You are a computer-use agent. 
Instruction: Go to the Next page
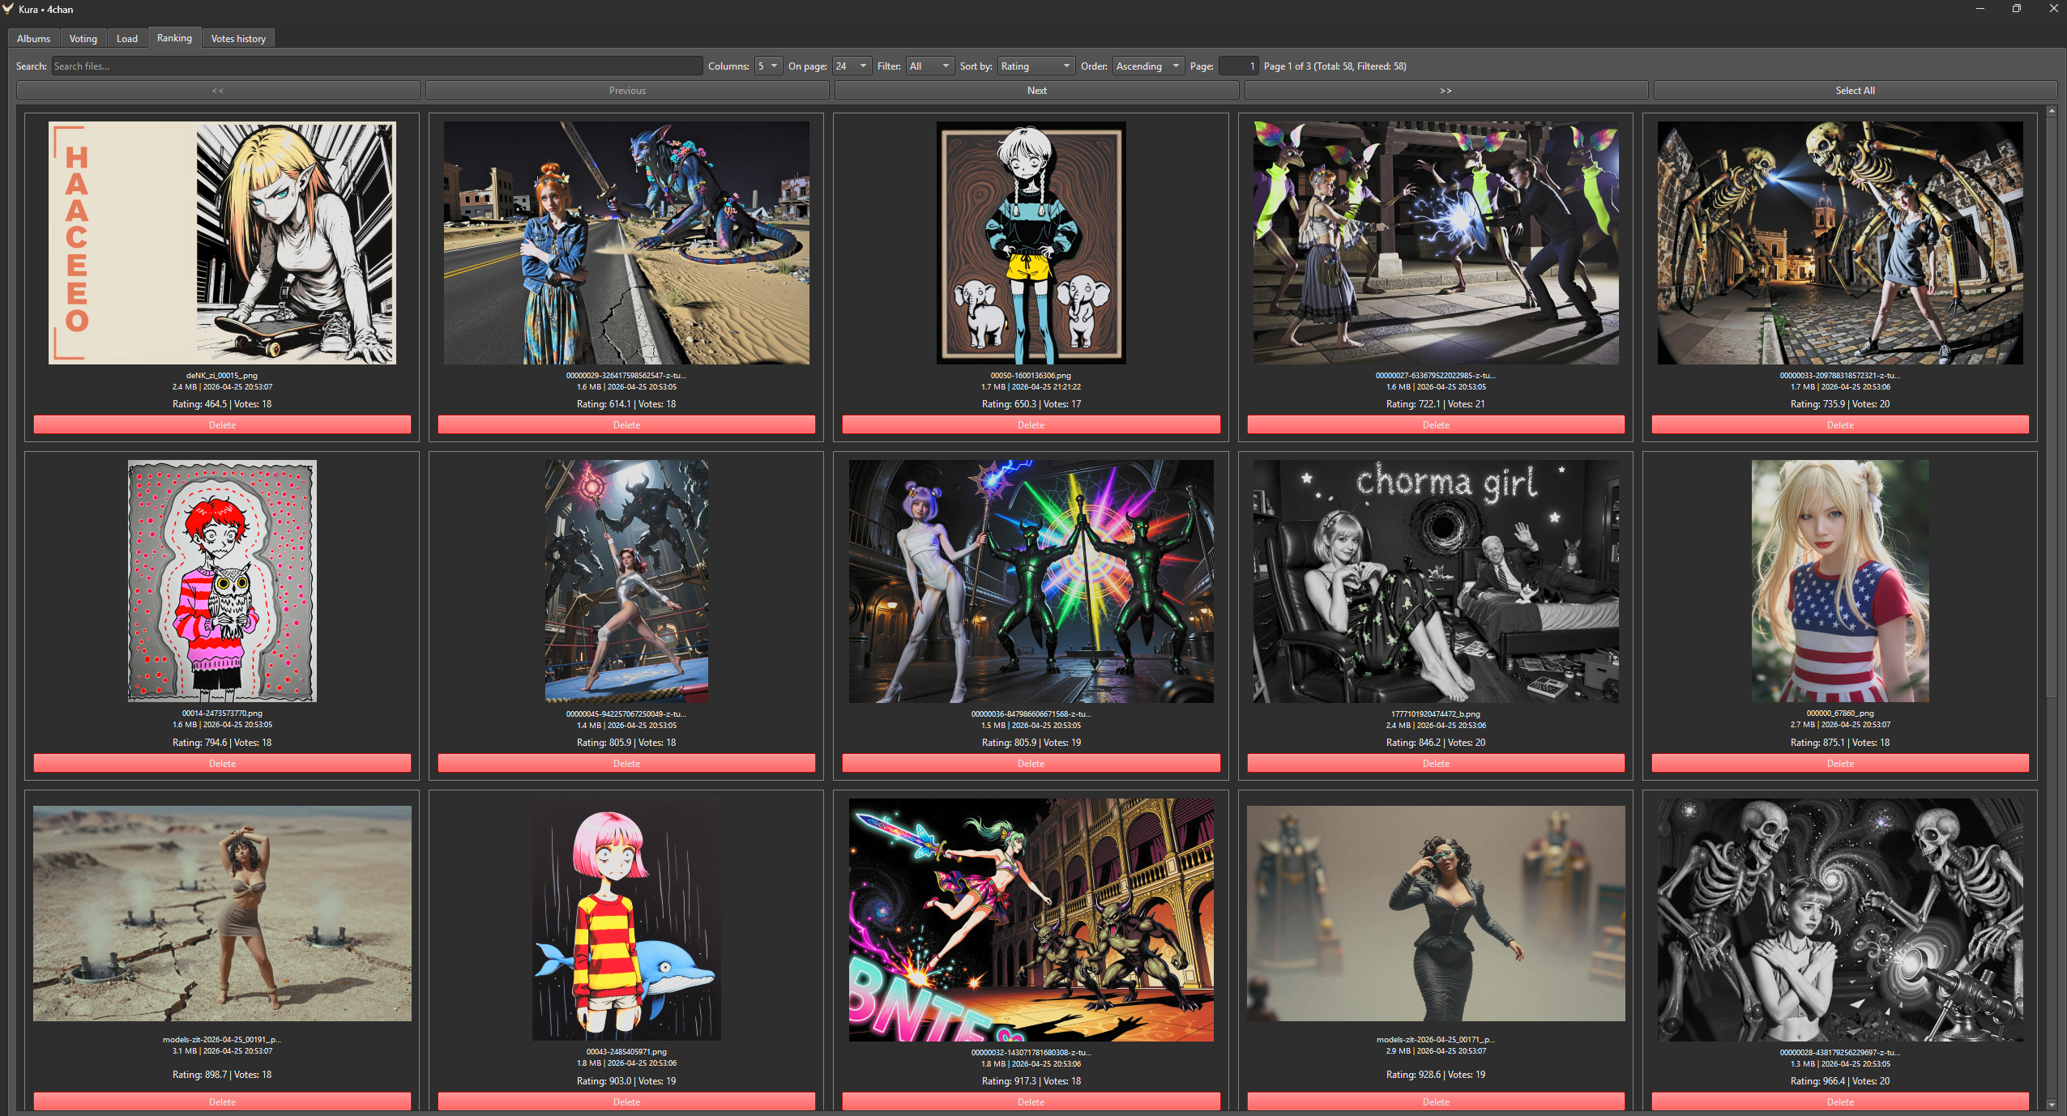1036,91
